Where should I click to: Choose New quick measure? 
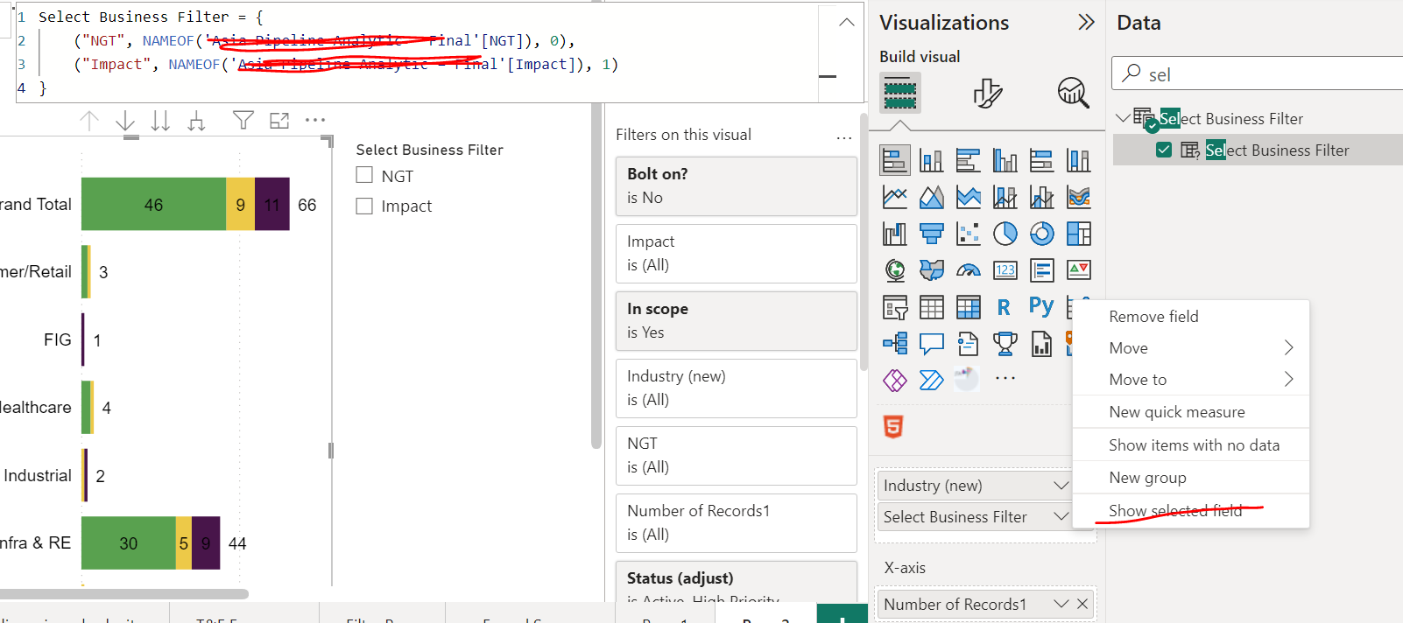(1191, 412)
